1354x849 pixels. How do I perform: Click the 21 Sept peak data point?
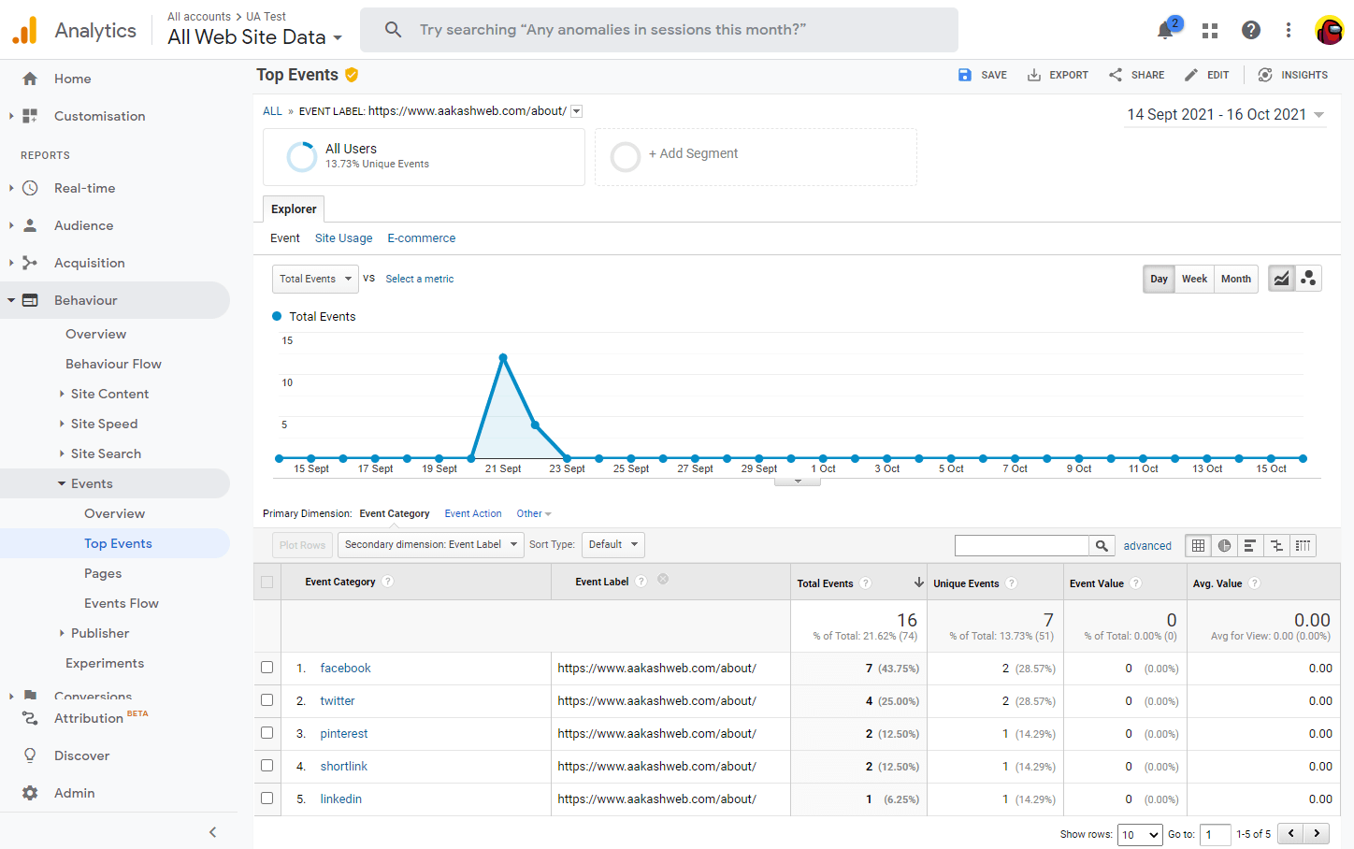503,358
